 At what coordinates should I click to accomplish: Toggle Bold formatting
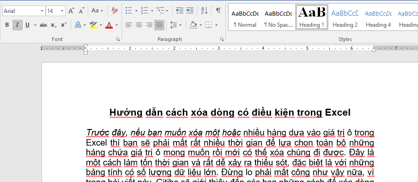7,25
